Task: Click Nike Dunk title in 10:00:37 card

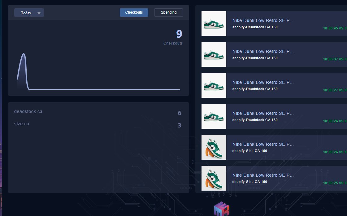Action: (x=263, y=51)
